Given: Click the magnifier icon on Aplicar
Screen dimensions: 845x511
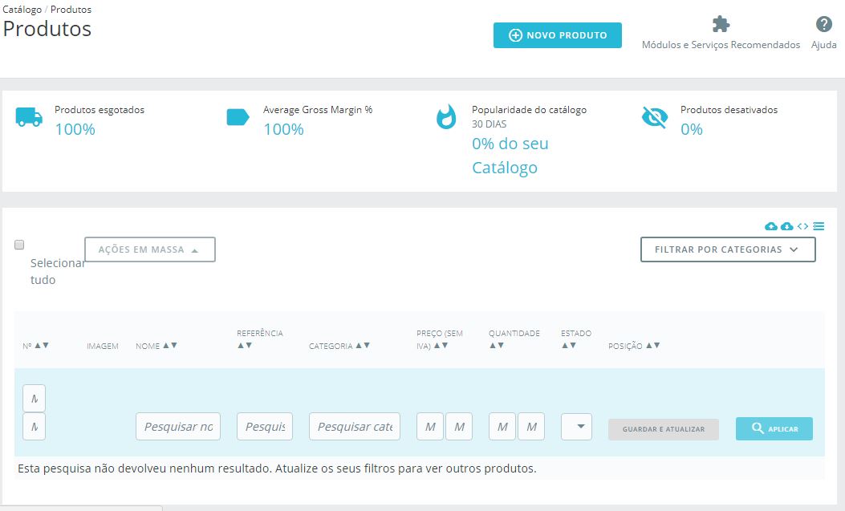Looking at the screenshot, I should pos(758,428).
